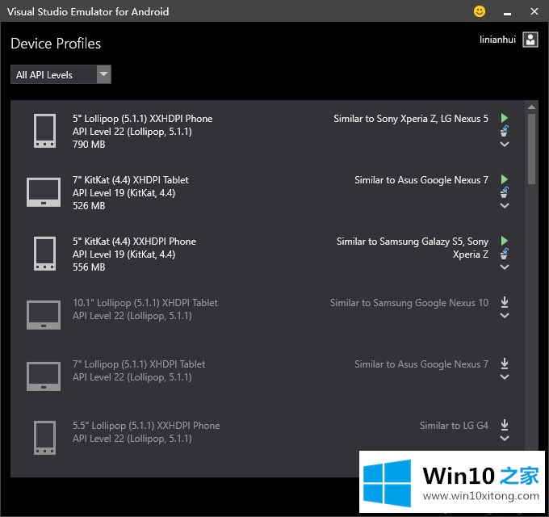549x517 pixels.
Task: Expand details for 10.1" Lollipop XHDPI Tablet
Action: tap(504, 315)
